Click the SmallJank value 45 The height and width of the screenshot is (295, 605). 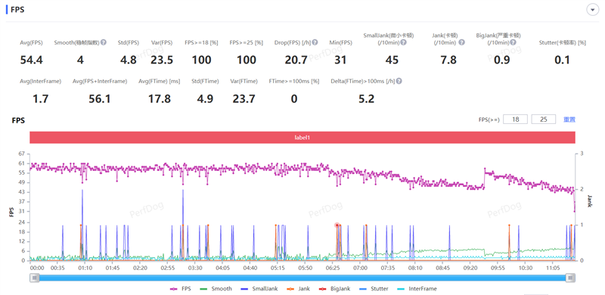coord(392,60)
